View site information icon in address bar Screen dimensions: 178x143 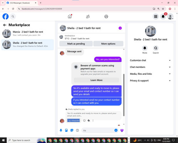pos(19,9)
